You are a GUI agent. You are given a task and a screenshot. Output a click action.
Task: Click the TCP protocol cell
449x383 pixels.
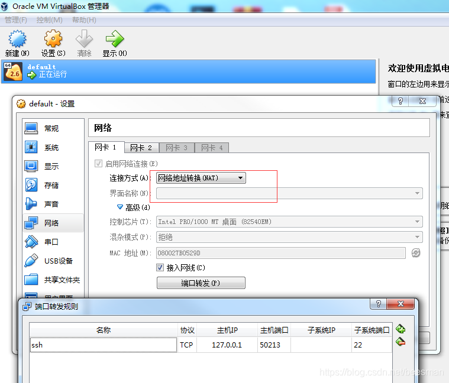[187, 345]
